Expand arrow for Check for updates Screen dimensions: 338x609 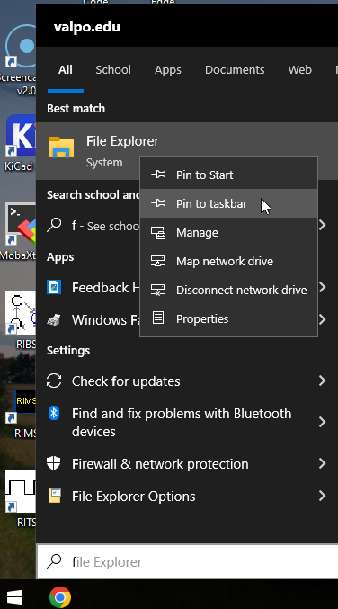(x=322, y=381)
